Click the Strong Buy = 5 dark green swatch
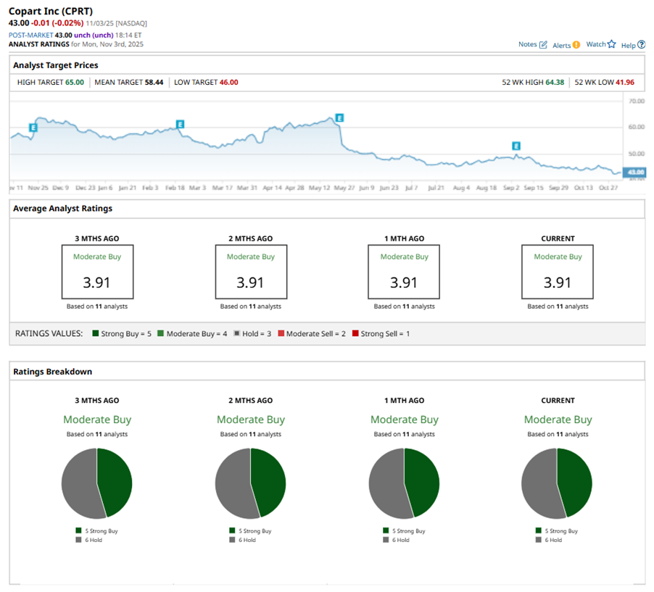Image resolution: width=654 pixels, height=592 pixels. tap(96, 334)
